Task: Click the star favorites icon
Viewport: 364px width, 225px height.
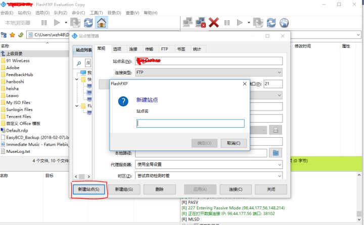Action: 12,35
